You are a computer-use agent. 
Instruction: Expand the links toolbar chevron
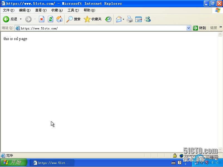tap(221, 27)
